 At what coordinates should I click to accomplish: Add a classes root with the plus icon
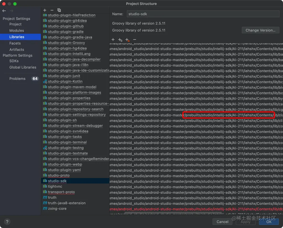(x=113, y=40)
